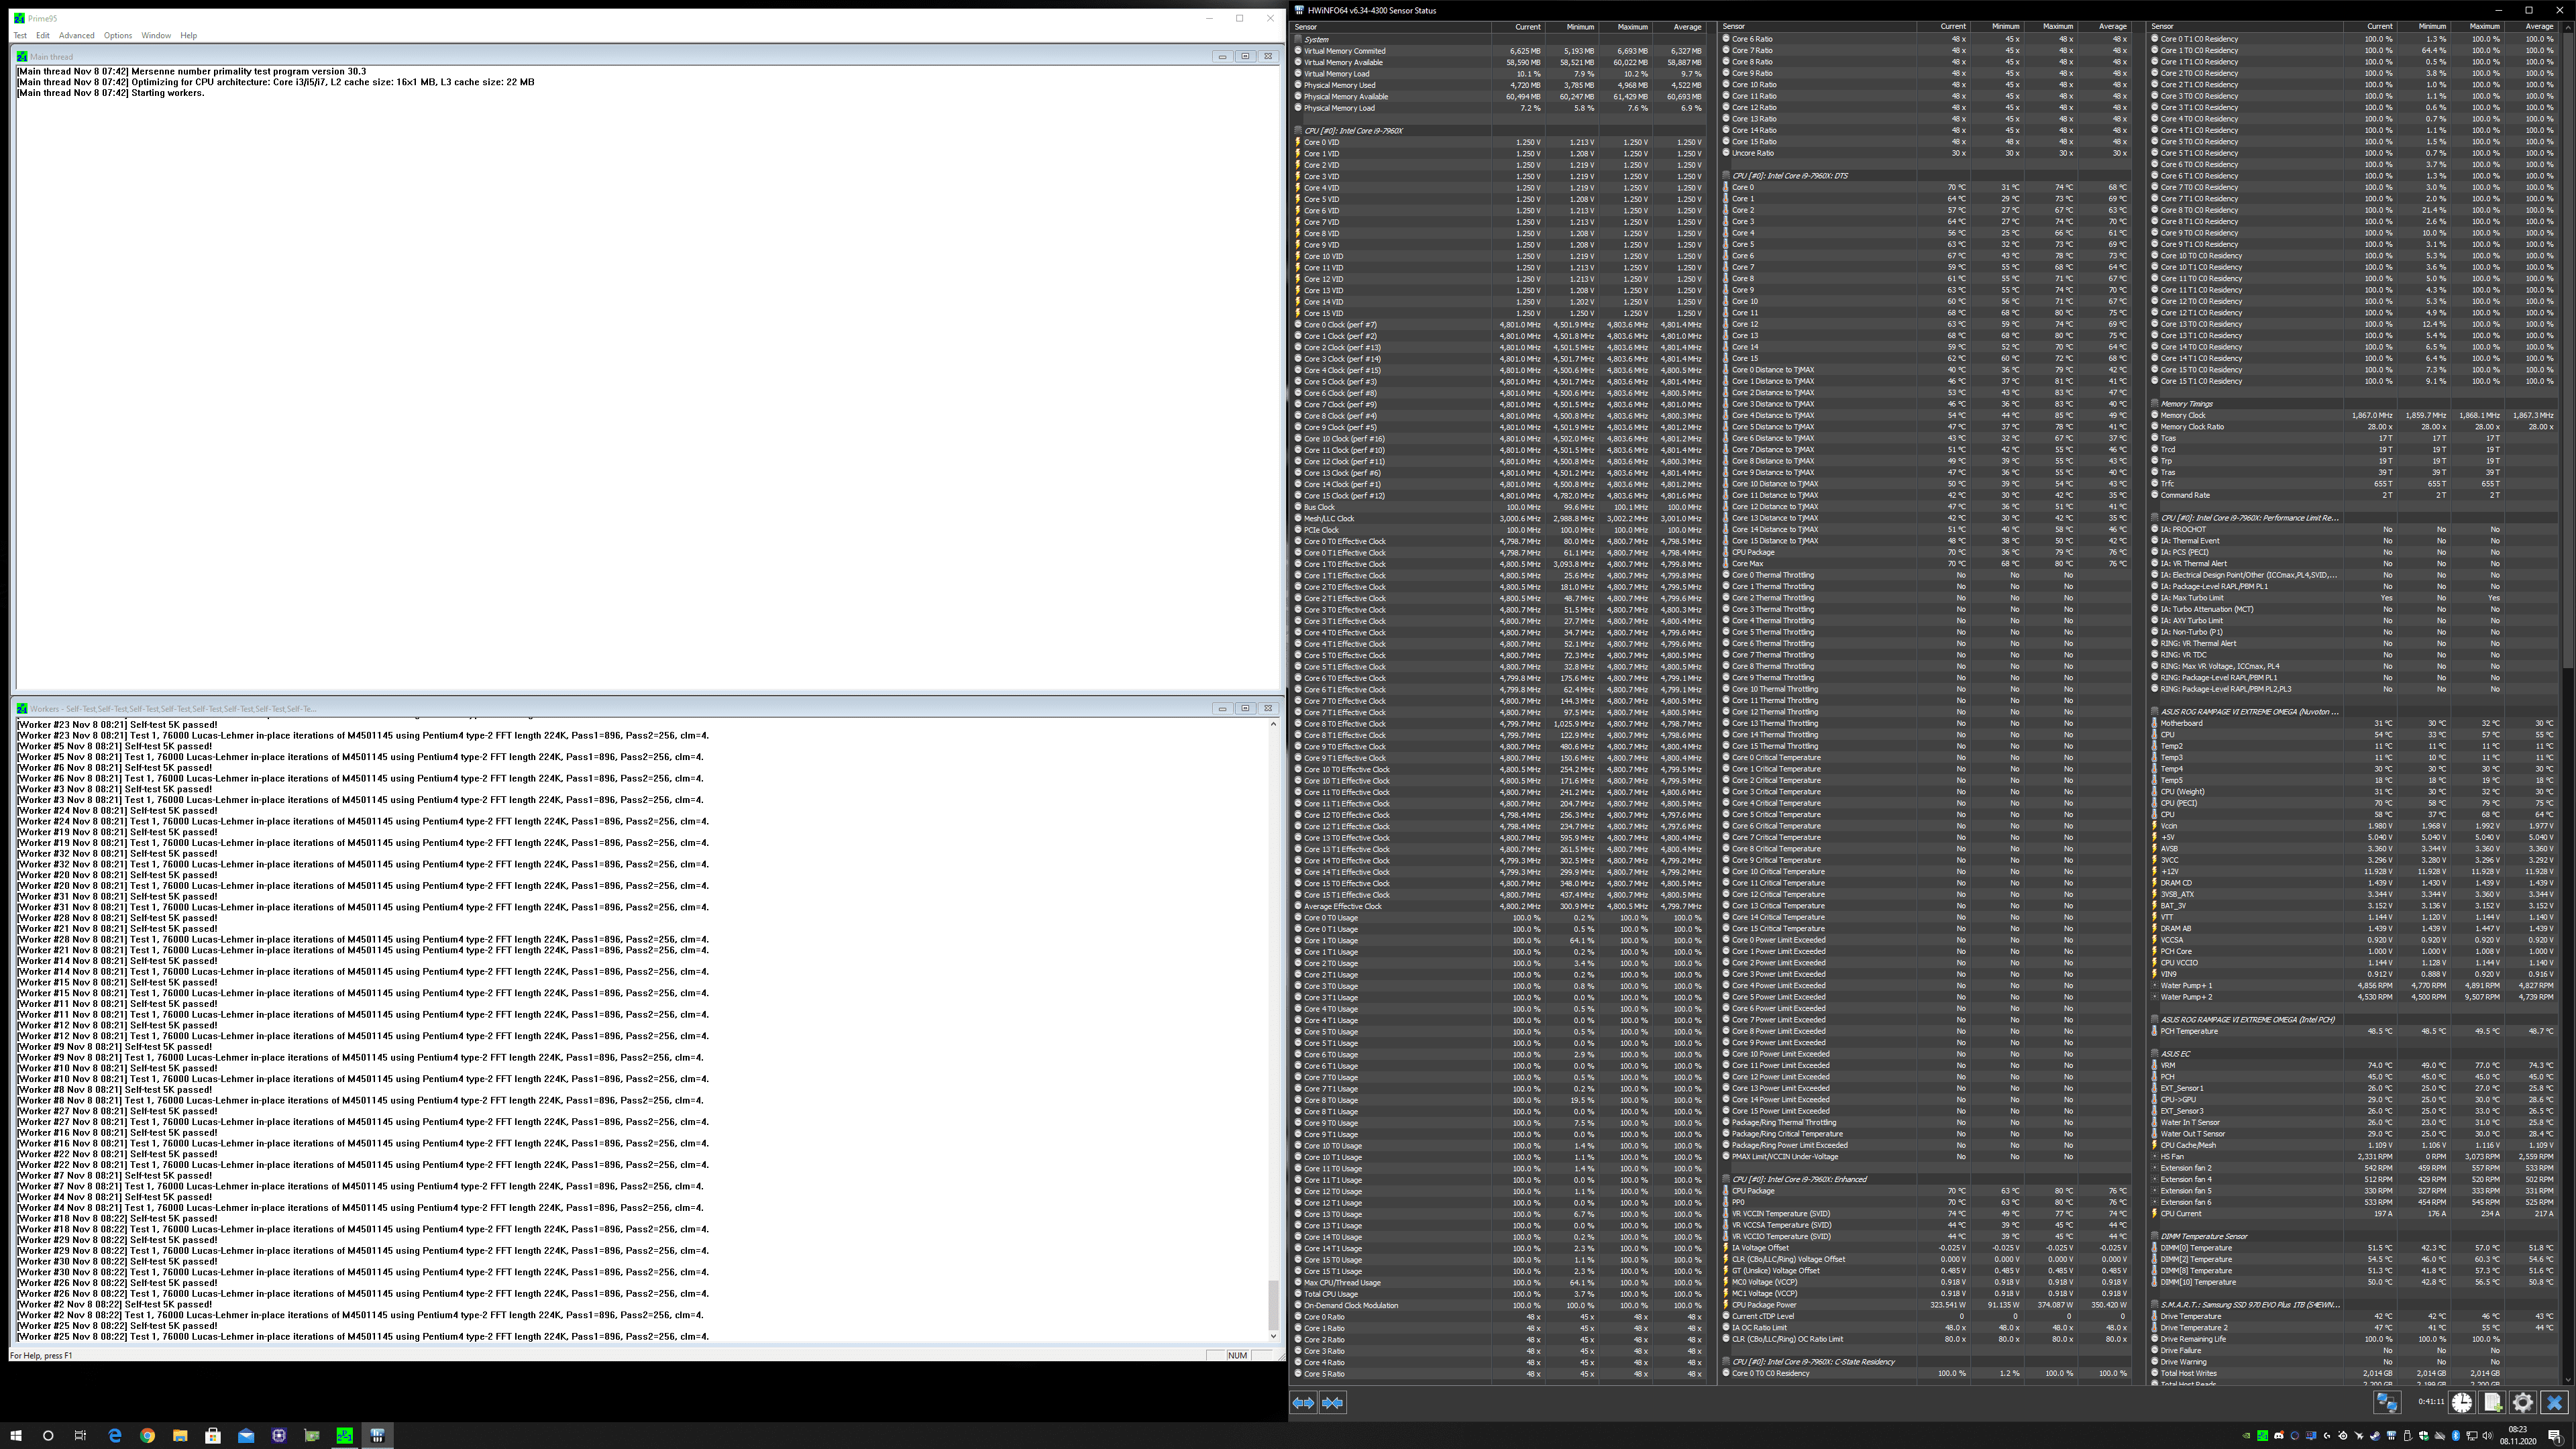This screenshot has width=2576, height=1449.
Task: Open Prime95 Advanced menu
Action: 77,35
